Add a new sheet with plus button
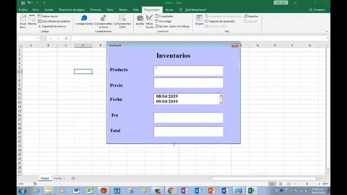This screenshot has height=195, width=347. click(73, 178)
